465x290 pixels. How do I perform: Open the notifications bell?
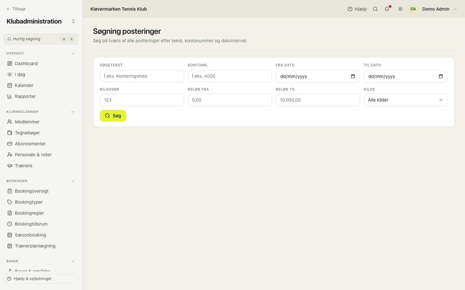(387, 9)
